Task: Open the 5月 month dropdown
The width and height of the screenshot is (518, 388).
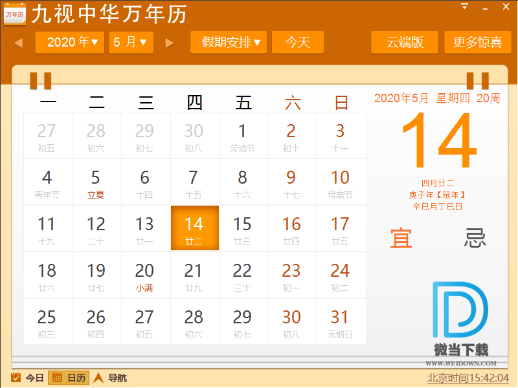Action: (131, 43)
